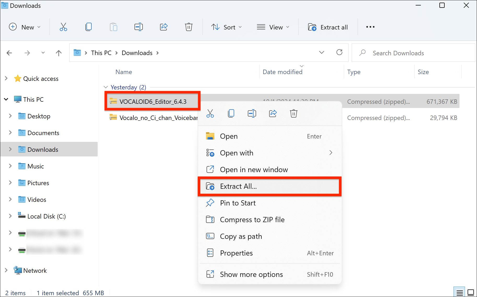Expand the Quick access tree node

tap(6, 78)
